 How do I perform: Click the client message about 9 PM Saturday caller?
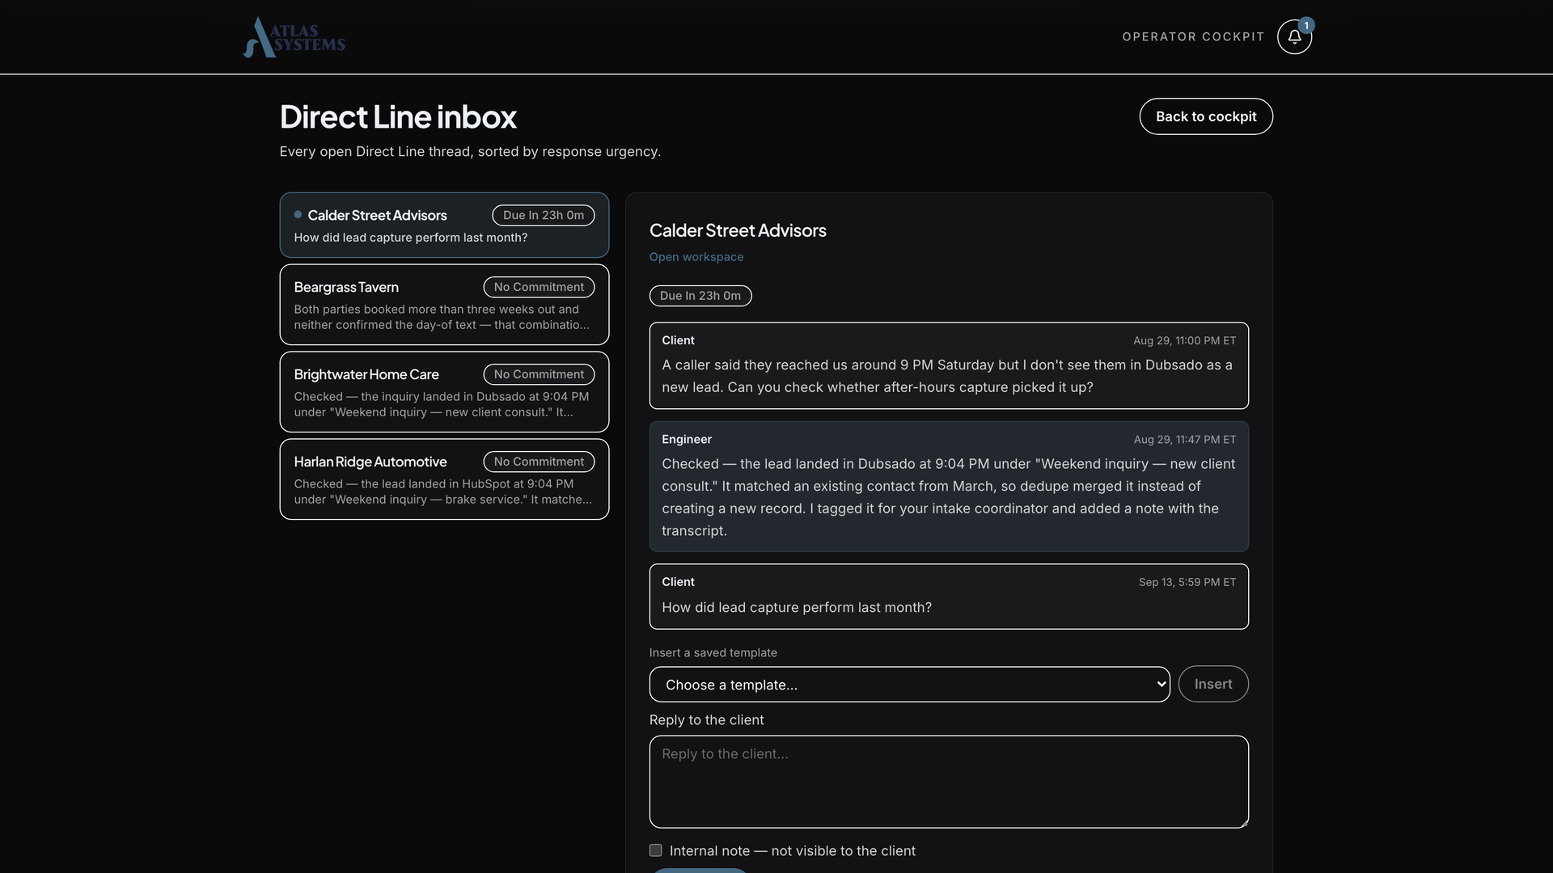pos(949,366)
